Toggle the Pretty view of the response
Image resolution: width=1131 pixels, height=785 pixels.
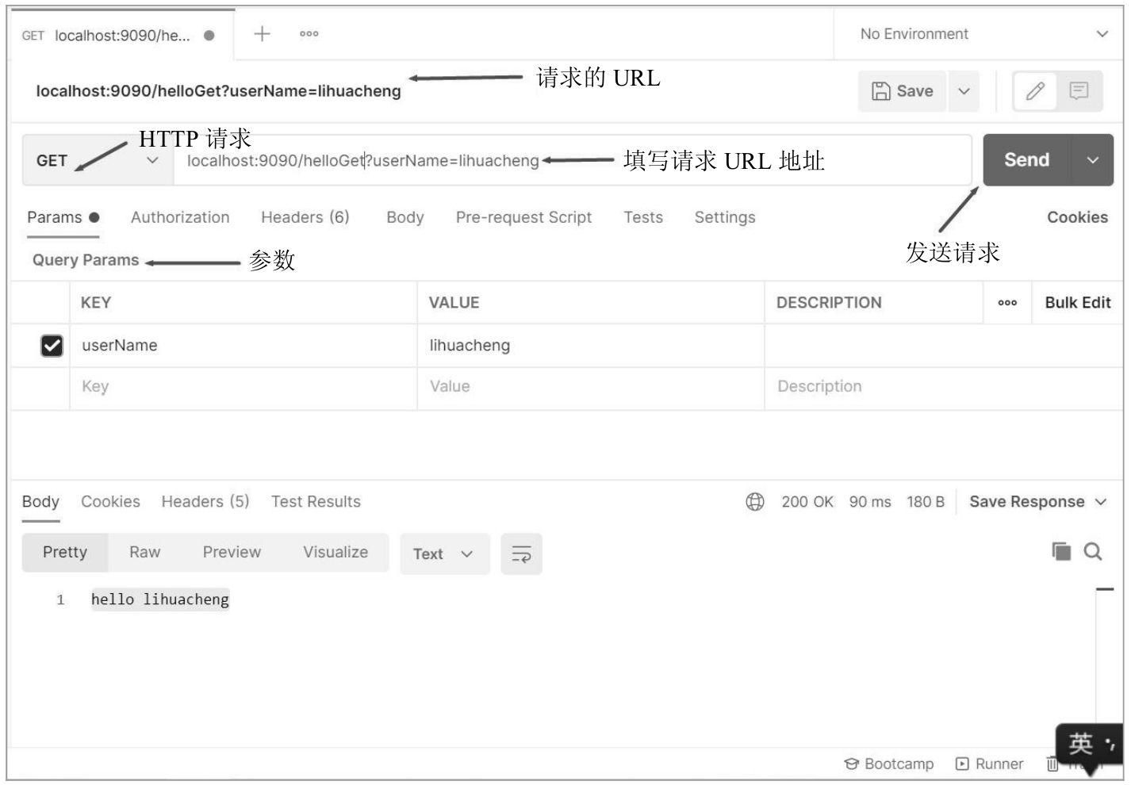click(64, 552)
